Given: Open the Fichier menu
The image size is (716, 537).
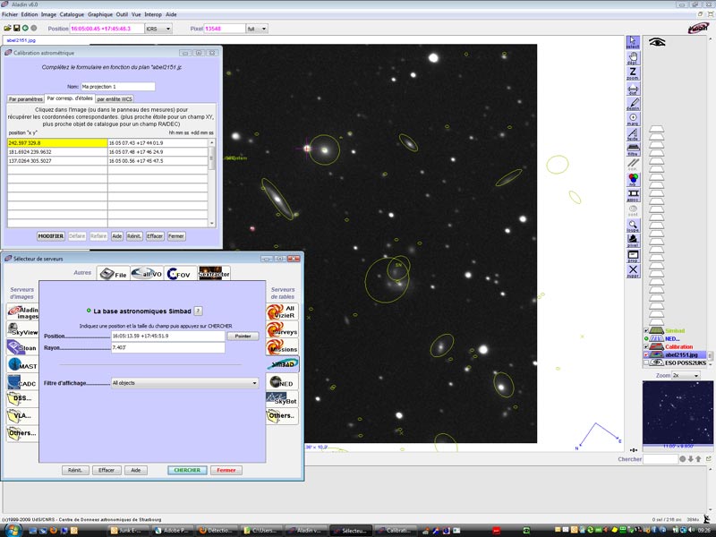Looking at the screenshot, I should coord(10,14).
